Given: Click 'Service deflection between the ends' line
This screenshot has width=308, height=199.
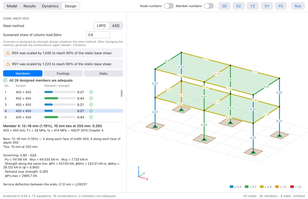Looking at the screenshot, I should coord(45,184).
